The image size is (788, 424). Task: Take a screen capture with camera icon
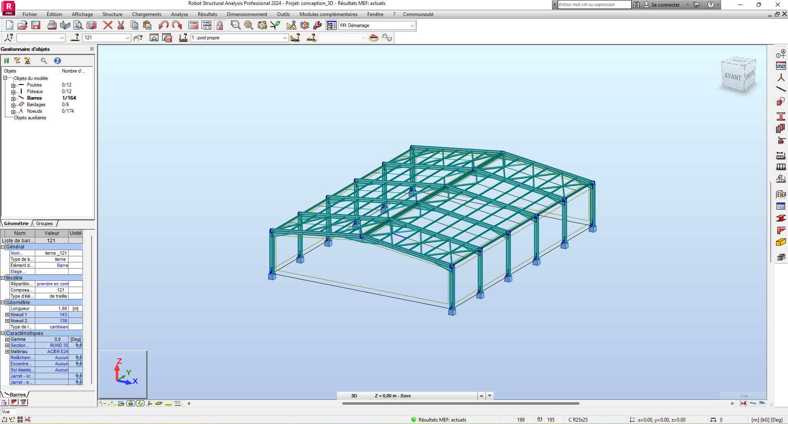tap(92, 25)
